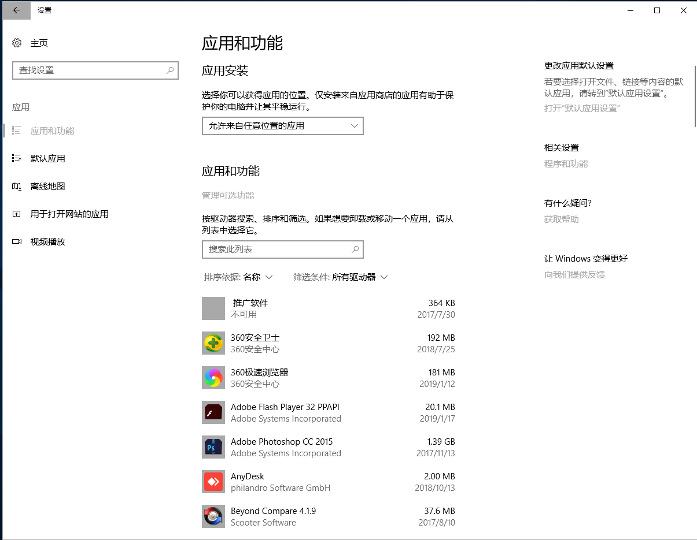Viewport: 697px width, 540px height.
Task: Select the Adobe Photoshop CC 2015 name
Action: click(282, 441)
